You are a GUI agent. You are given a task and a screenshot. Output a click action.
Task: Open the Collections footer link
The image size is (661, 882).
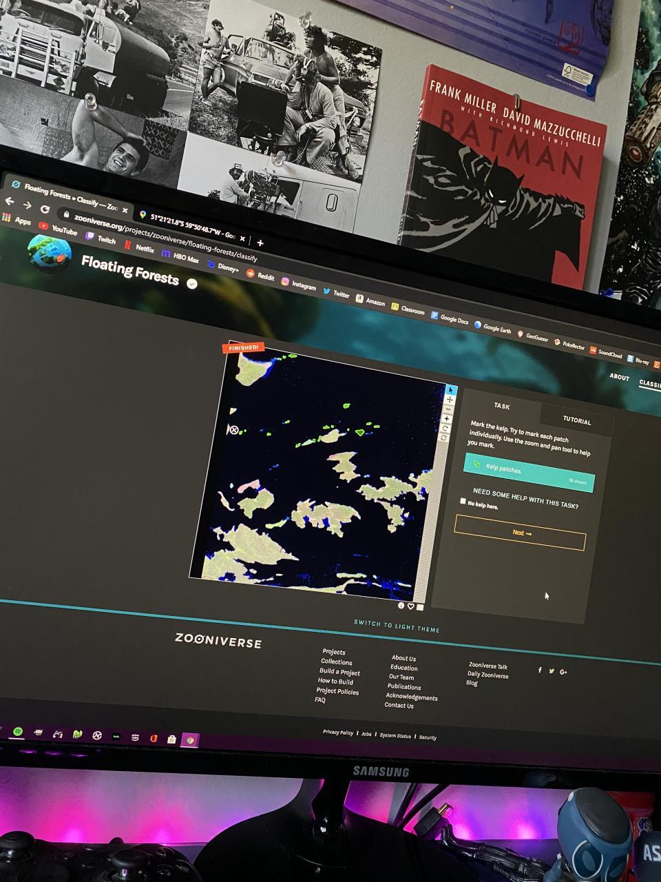(x=336, y=661)
